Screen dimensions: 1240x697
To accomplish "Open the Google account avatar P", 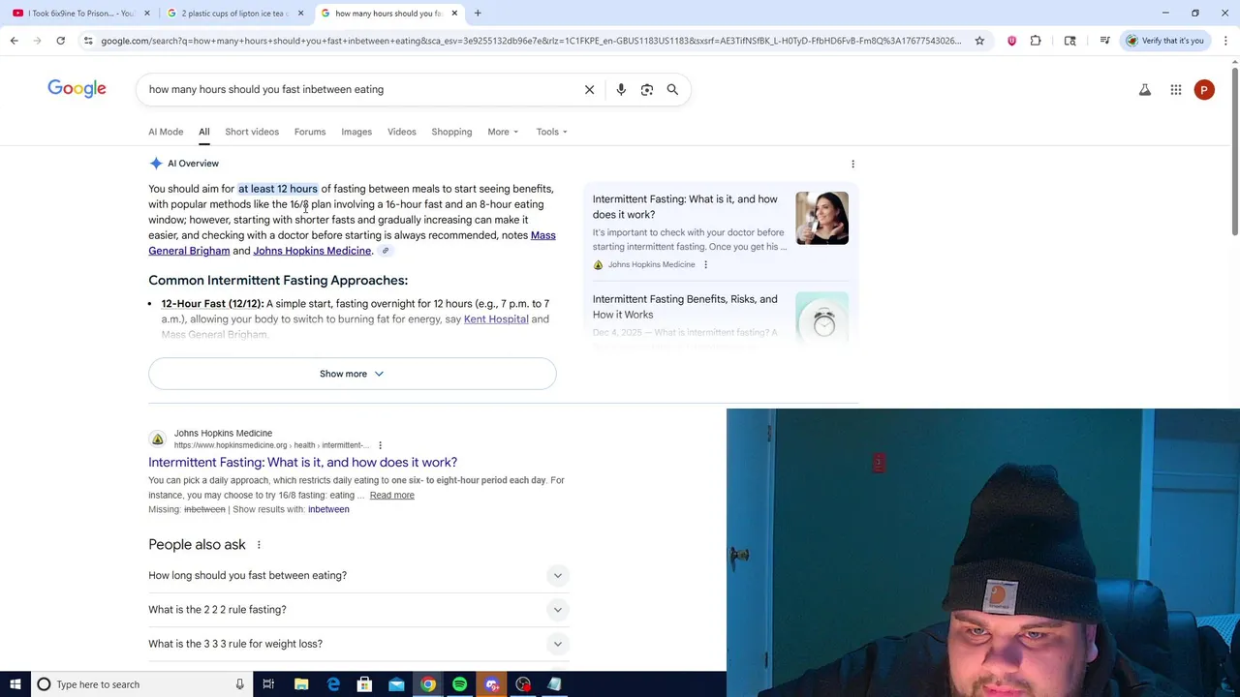I will [x=1204, y=90].
